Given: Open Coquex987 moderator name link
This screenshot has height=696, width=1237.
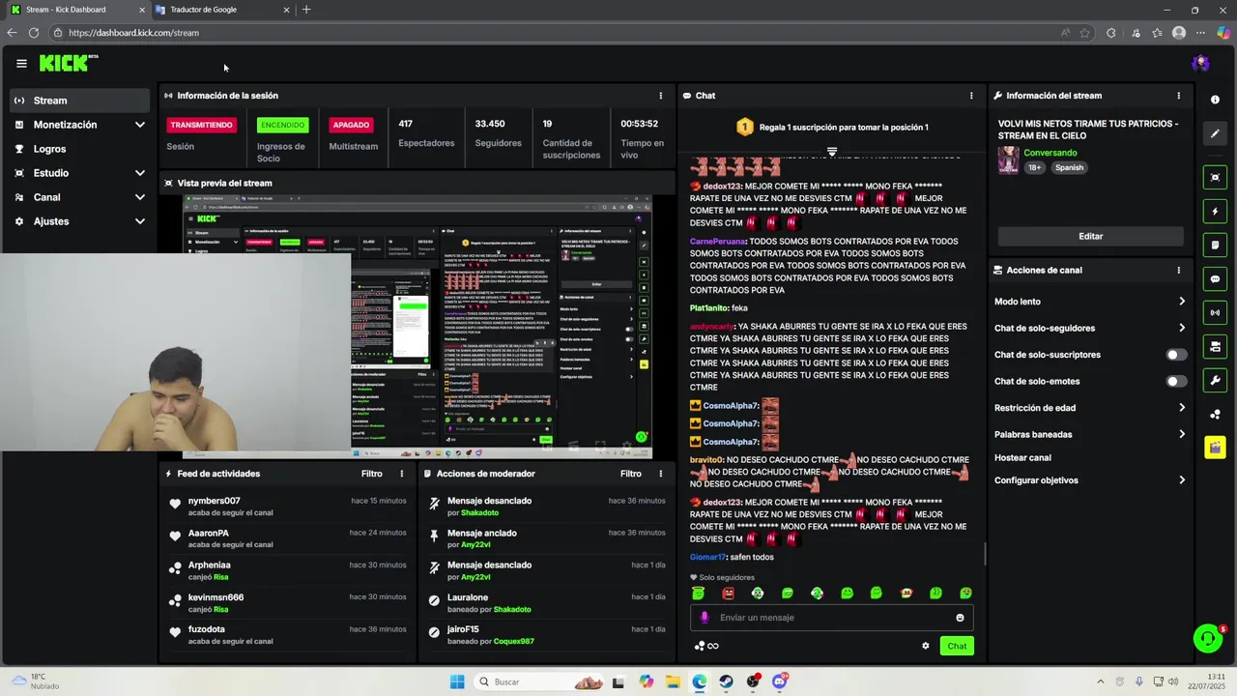Looking at the screenshot, I should point(514,641).
